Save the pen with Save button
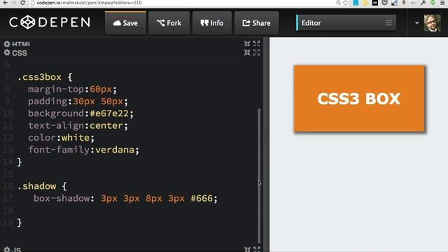The height and width of the screenshot is (252, 448). pos(125,23)
